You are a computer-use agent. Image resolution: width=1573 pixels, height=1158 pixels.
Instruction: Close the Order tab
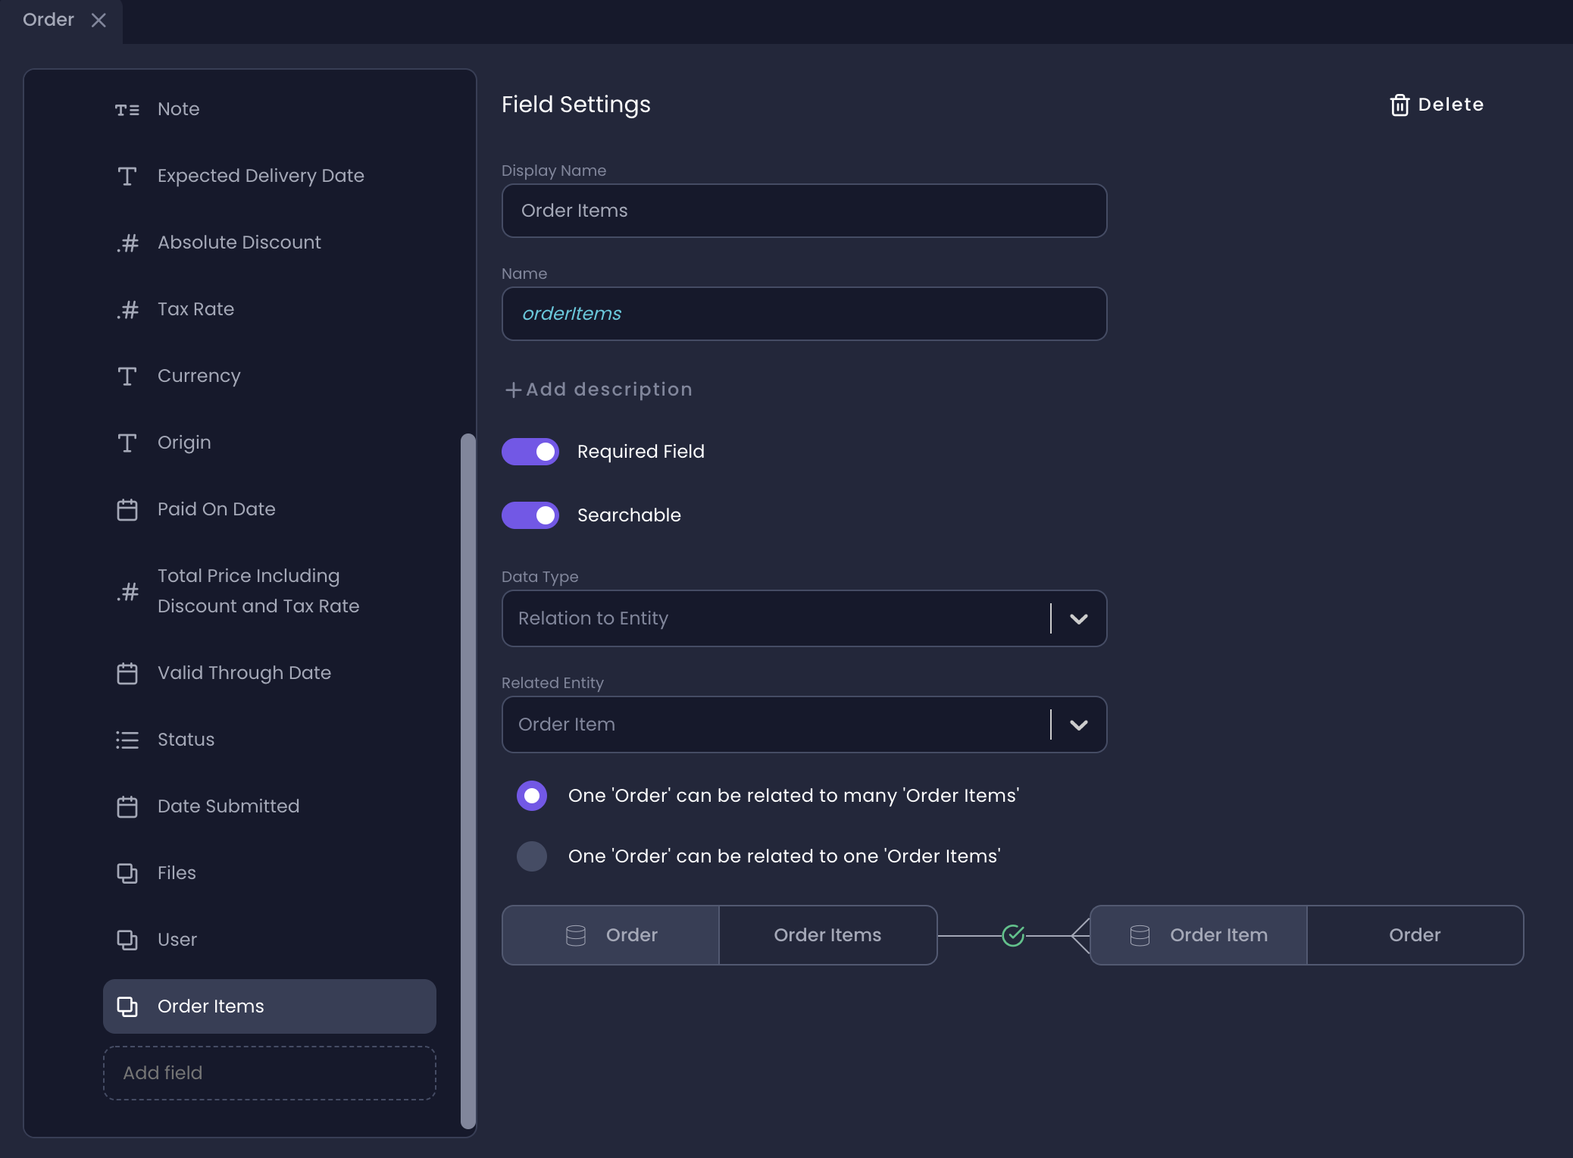(x=99, y=20)
